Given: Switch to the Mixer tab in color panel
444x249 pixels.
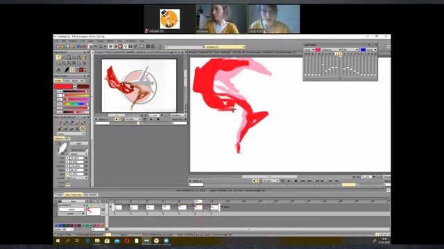Looking at the screenshot, I should tap(75, 80).
